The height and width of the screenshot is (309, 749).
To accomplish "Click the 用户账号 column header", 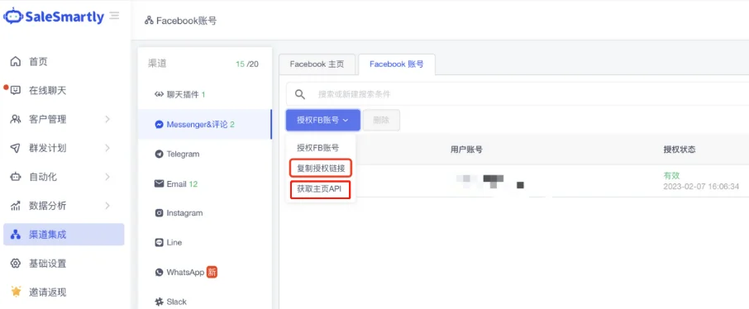I will tap(466, 150).
